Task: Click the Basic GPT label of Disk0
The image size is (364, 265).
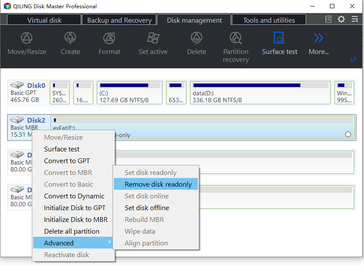Action: coord(23,93)
